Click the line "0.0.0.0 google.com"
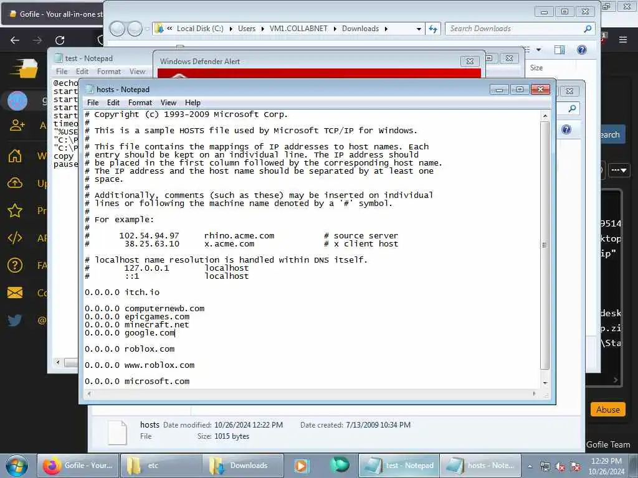Viewport: 638px width, 478px height. [x=130, y=333]
